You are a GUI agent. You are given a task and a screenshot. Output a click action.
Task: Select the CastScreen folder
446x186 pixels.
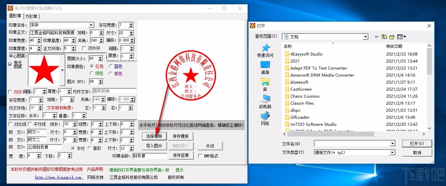[x=298, y=89]
